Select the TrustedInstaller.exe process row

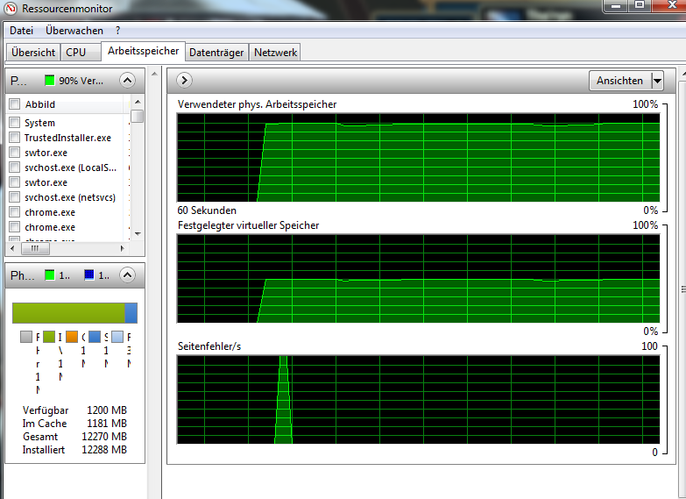(69, 138)
